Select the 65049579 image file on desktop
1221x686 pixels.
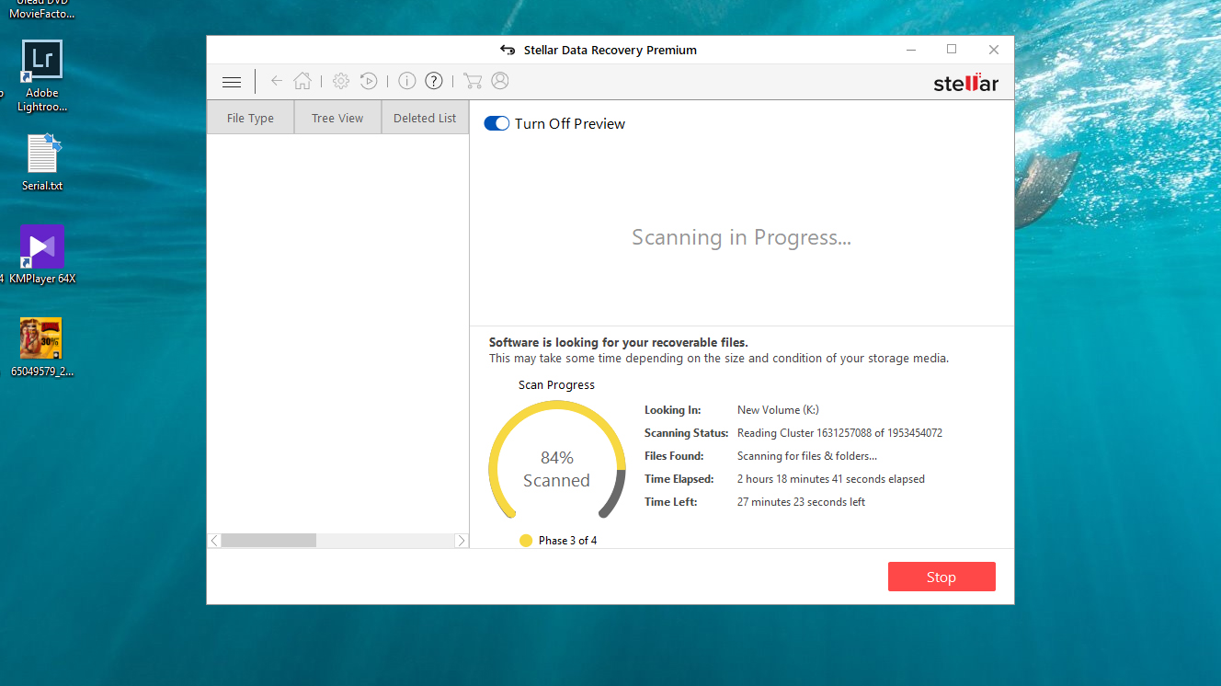point(42,348)
